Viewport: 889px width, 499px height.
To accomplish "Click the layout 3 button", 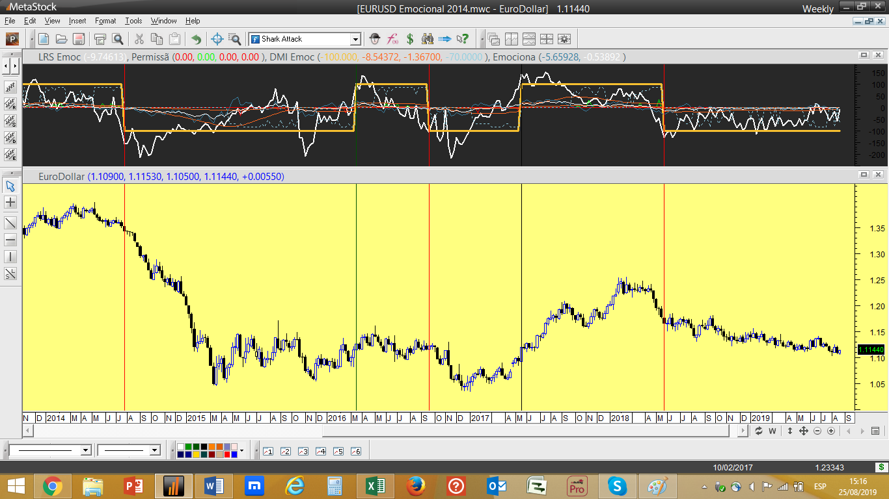I will click(303, 451).
